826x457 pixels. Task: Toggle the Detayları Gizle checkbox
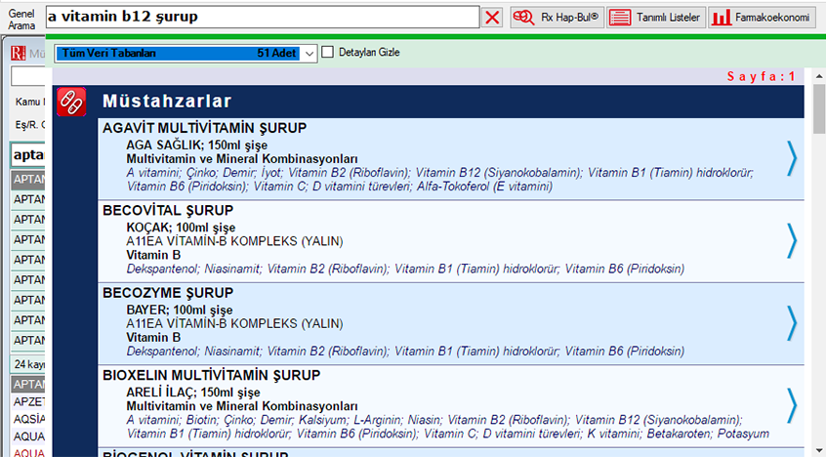[328, 53]
